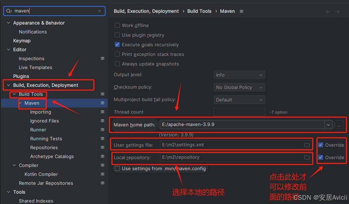Collapse the Maven node chevron
The image size is (349, 204).
click(x=21, y=103)
